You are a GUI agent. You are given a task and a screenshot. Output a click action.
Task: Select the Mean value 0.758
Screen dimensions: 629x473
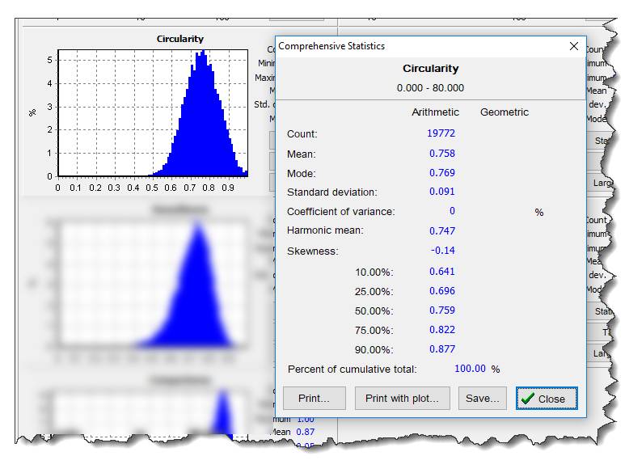tap(442, 154)
